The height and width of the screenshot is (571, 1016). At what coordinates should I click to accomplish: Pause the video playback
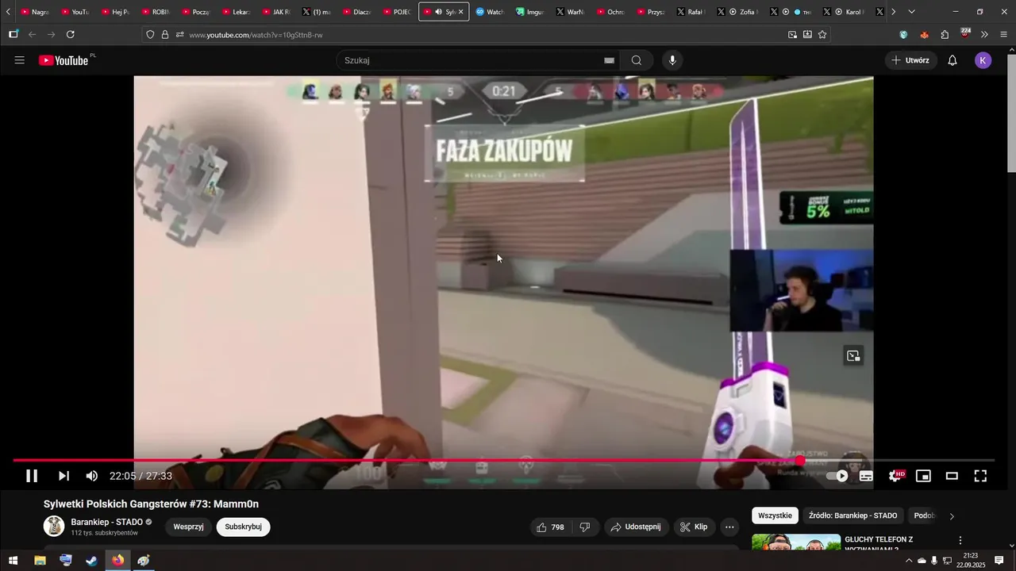click(x=32, y=476)
